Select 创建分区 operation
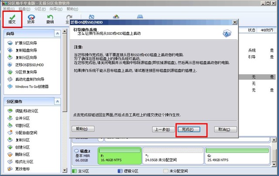 (22, 147)
